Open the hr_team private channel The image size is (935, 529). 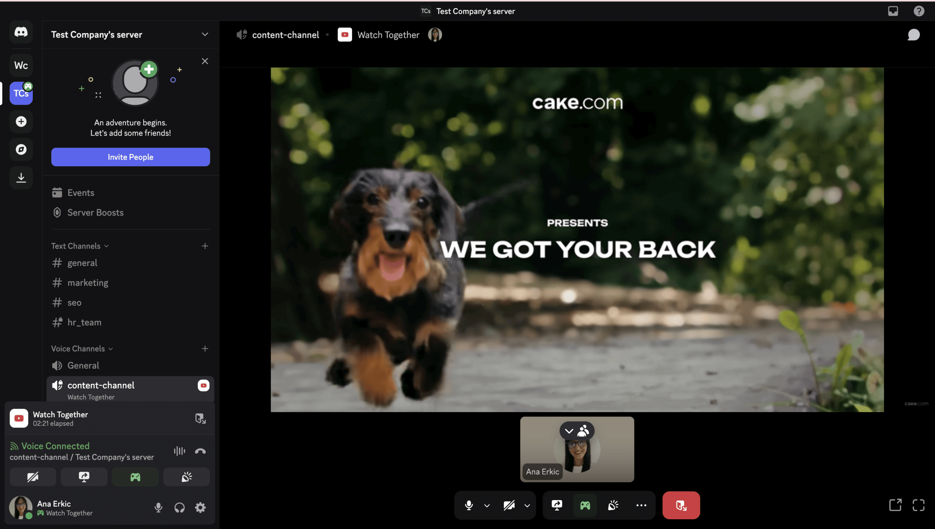131,322
